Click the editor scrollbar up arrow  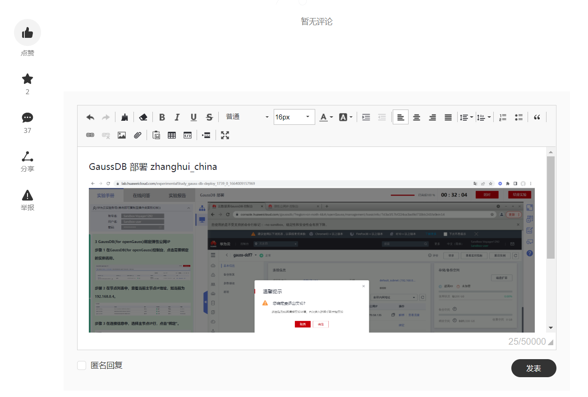(x=551, y=151)
